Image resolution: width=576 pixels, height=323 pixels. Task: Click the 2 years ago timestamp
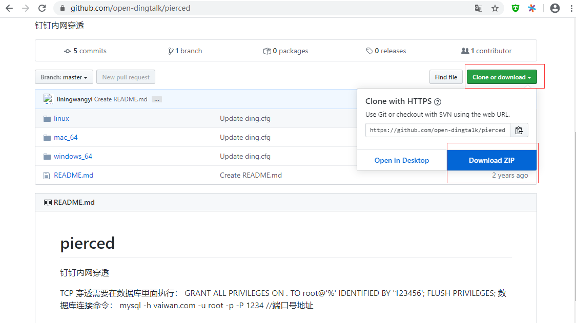[x=510, y=176]
